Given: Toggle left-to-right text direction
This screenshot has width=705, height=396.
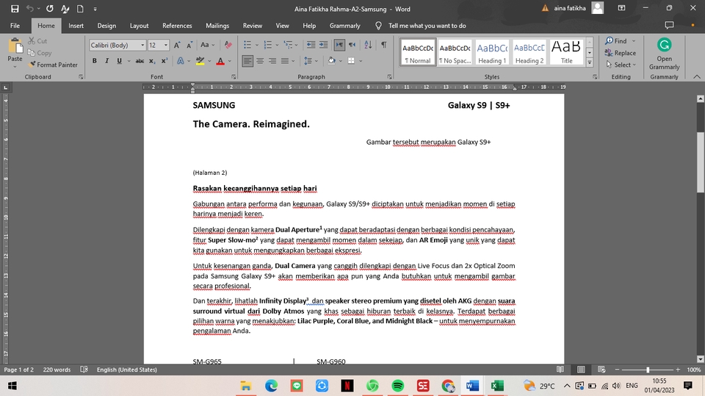Looking at the screenshot, I should pos(339,45).
